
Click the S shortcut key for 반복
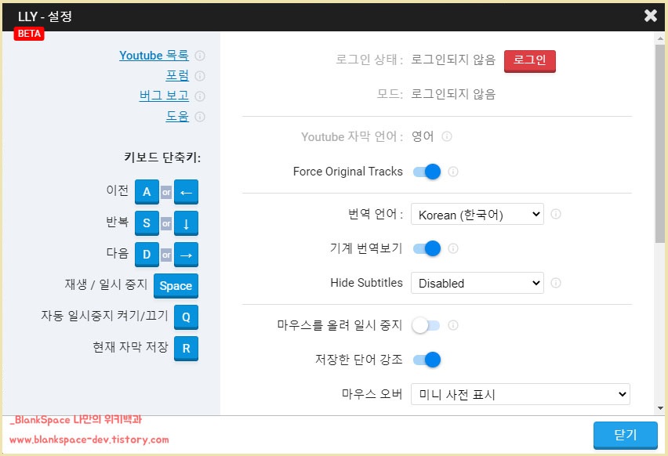click(x=147, y=223)
